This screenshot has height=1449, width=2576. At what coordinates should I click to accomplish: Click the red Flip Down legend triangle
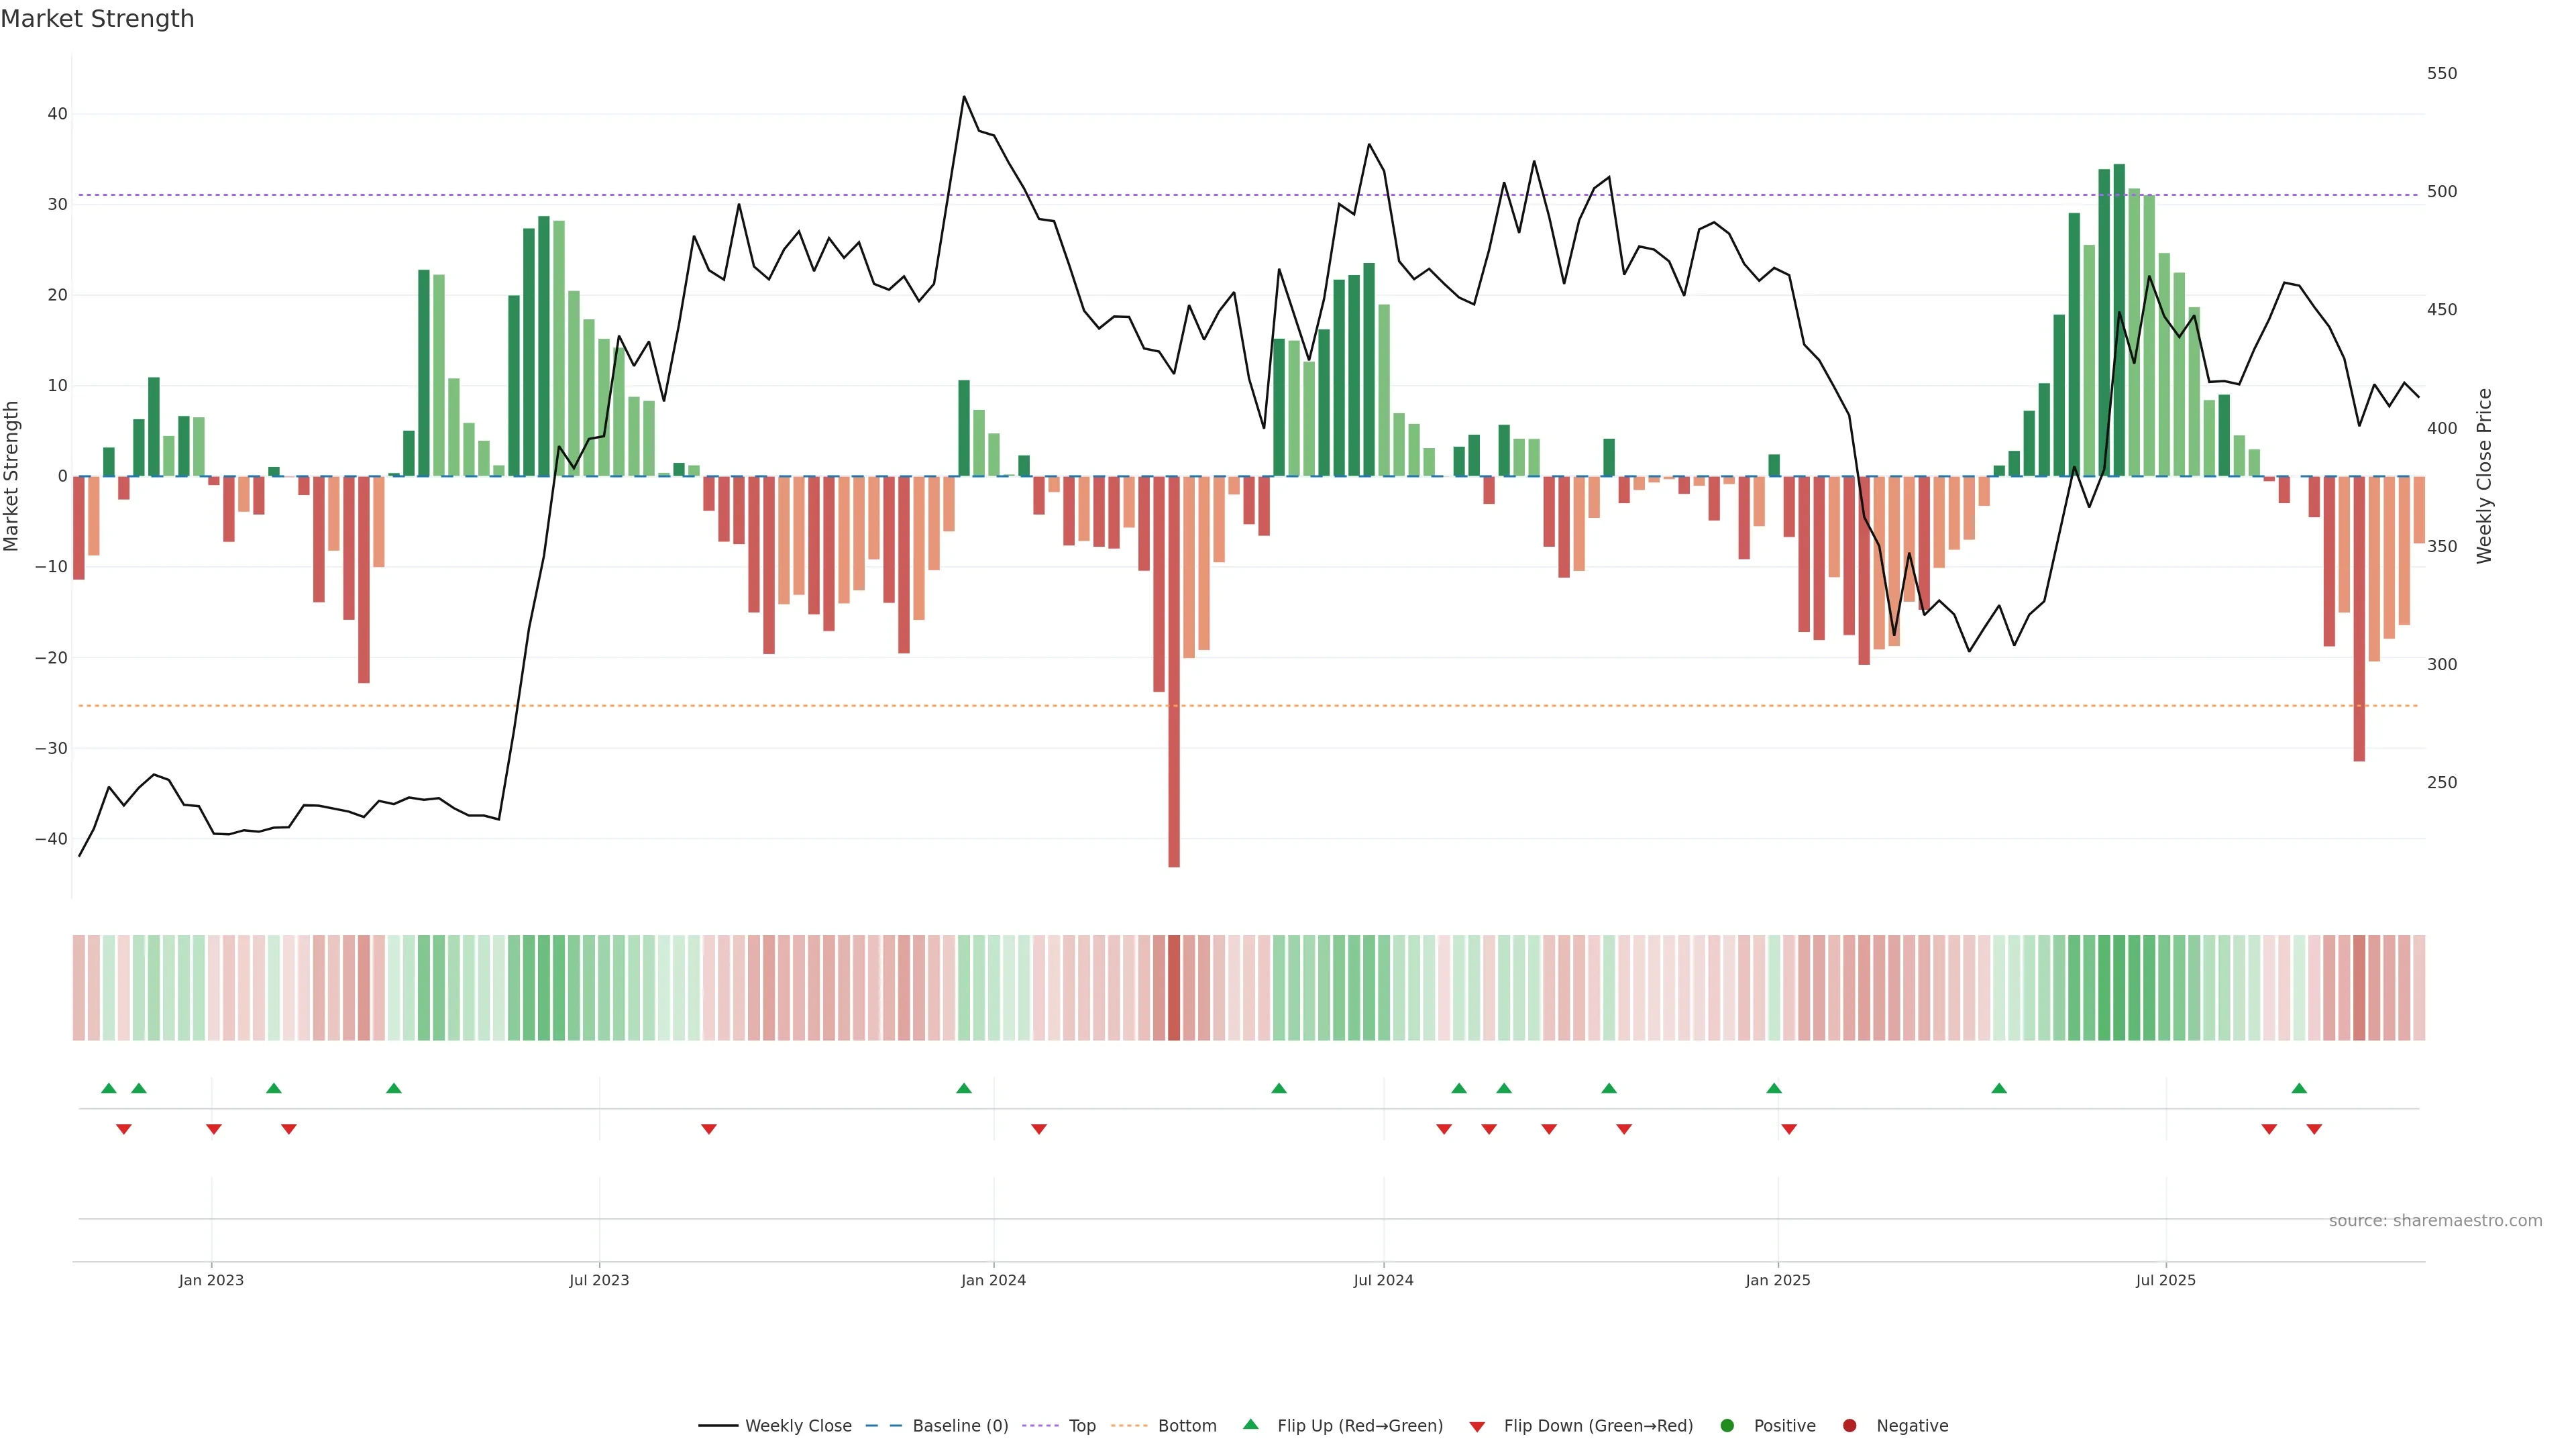click(x=1477, y=1427)
